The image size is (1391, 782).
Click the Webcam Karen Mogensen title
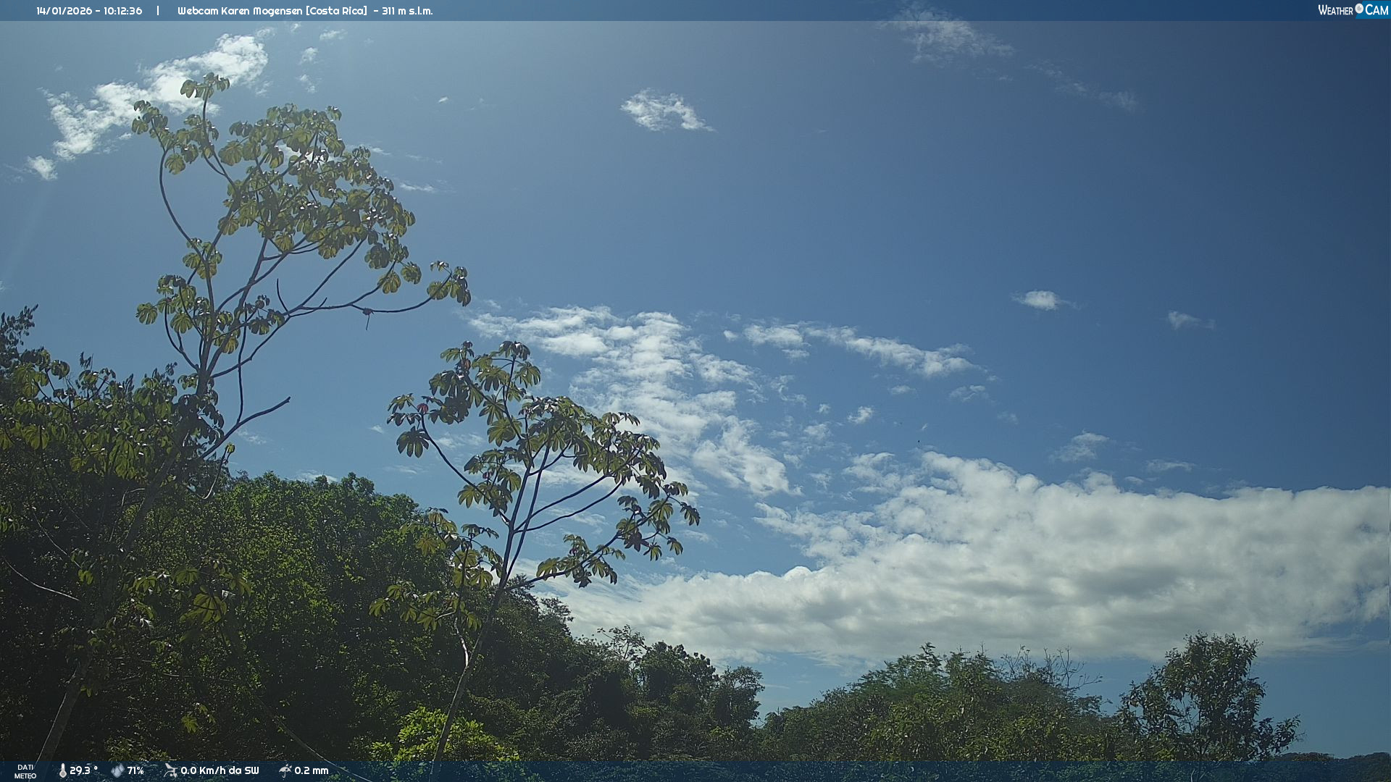239,11
